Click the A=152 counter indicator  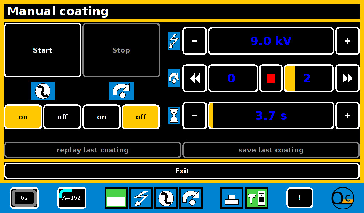[72, 198]
